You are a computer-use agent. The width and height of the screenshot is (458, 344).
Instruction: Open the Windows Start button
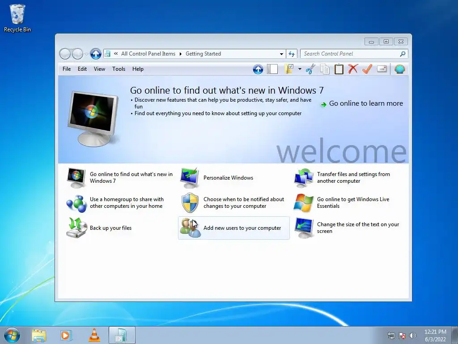click(x=12, y=335)
